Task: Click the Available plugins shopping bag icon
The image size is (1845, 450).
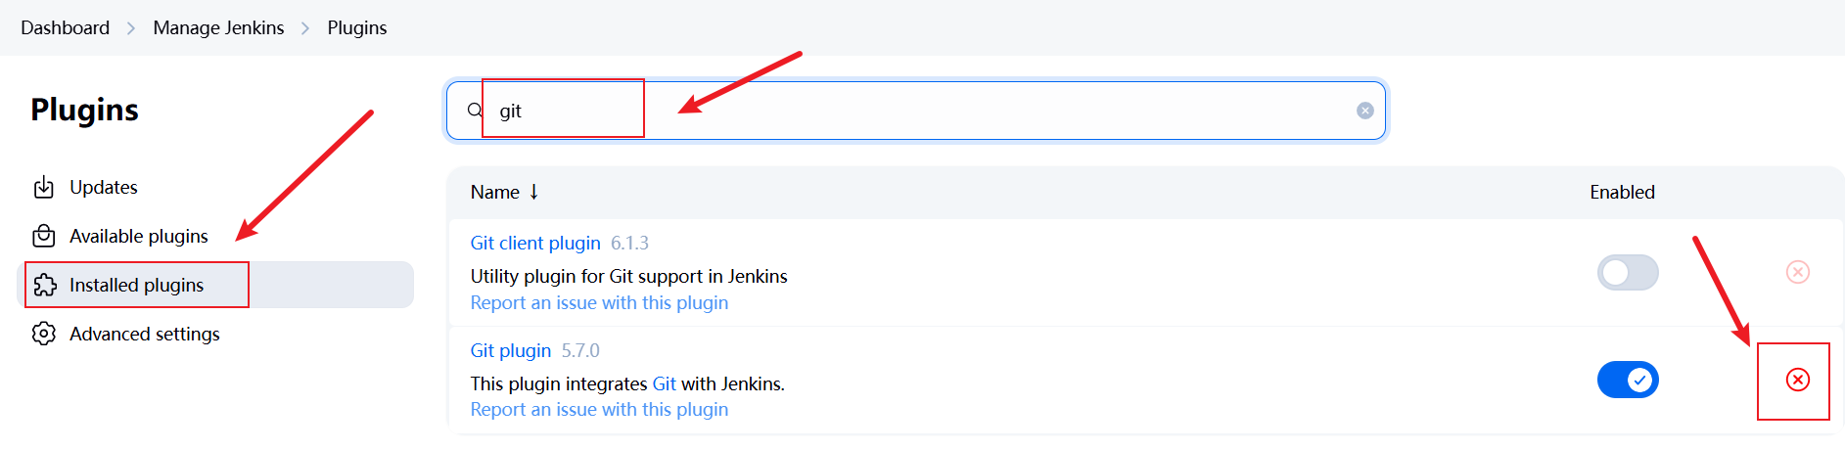Action: [44, 236]
